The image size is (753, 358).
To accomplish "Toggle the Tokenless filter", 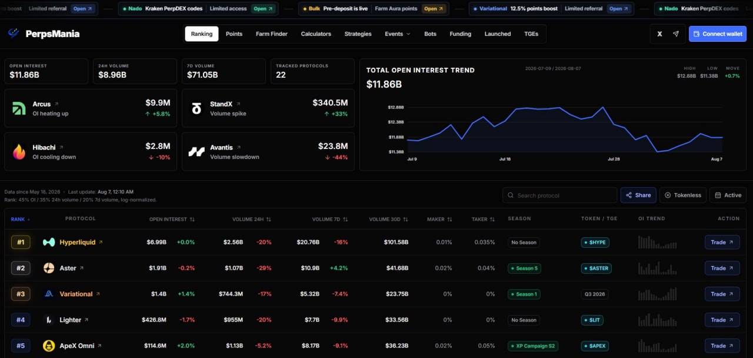I will [683, 195].
